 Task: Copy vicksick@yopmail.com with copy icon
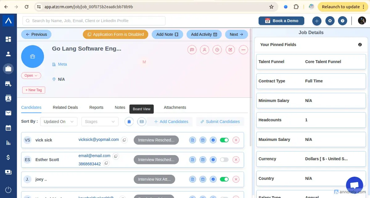[x=124, y=140]
